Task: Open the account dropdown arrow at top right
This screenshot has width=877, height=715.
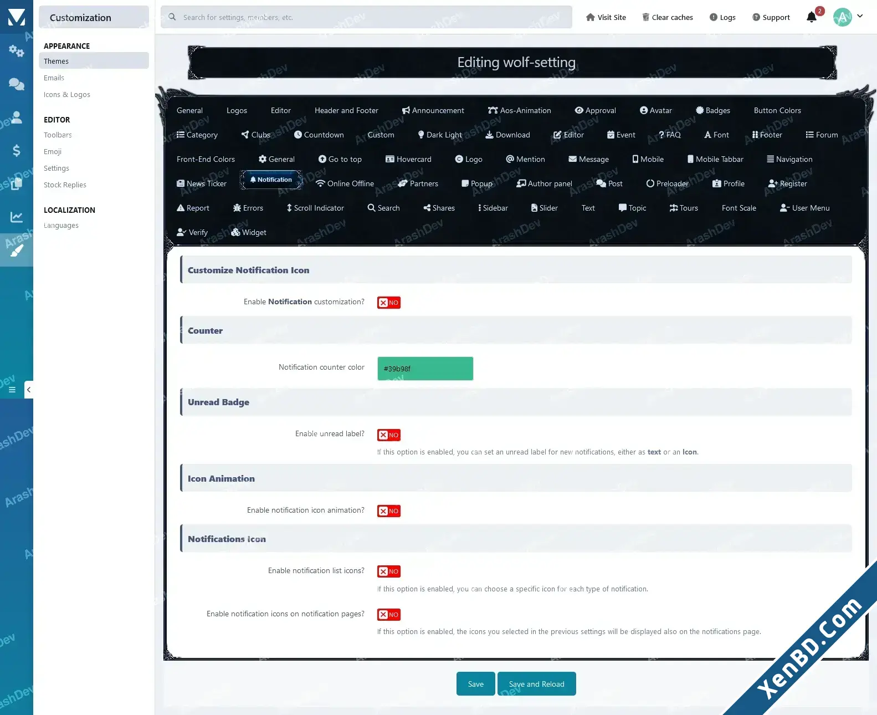Action: (x=860, y=16)
